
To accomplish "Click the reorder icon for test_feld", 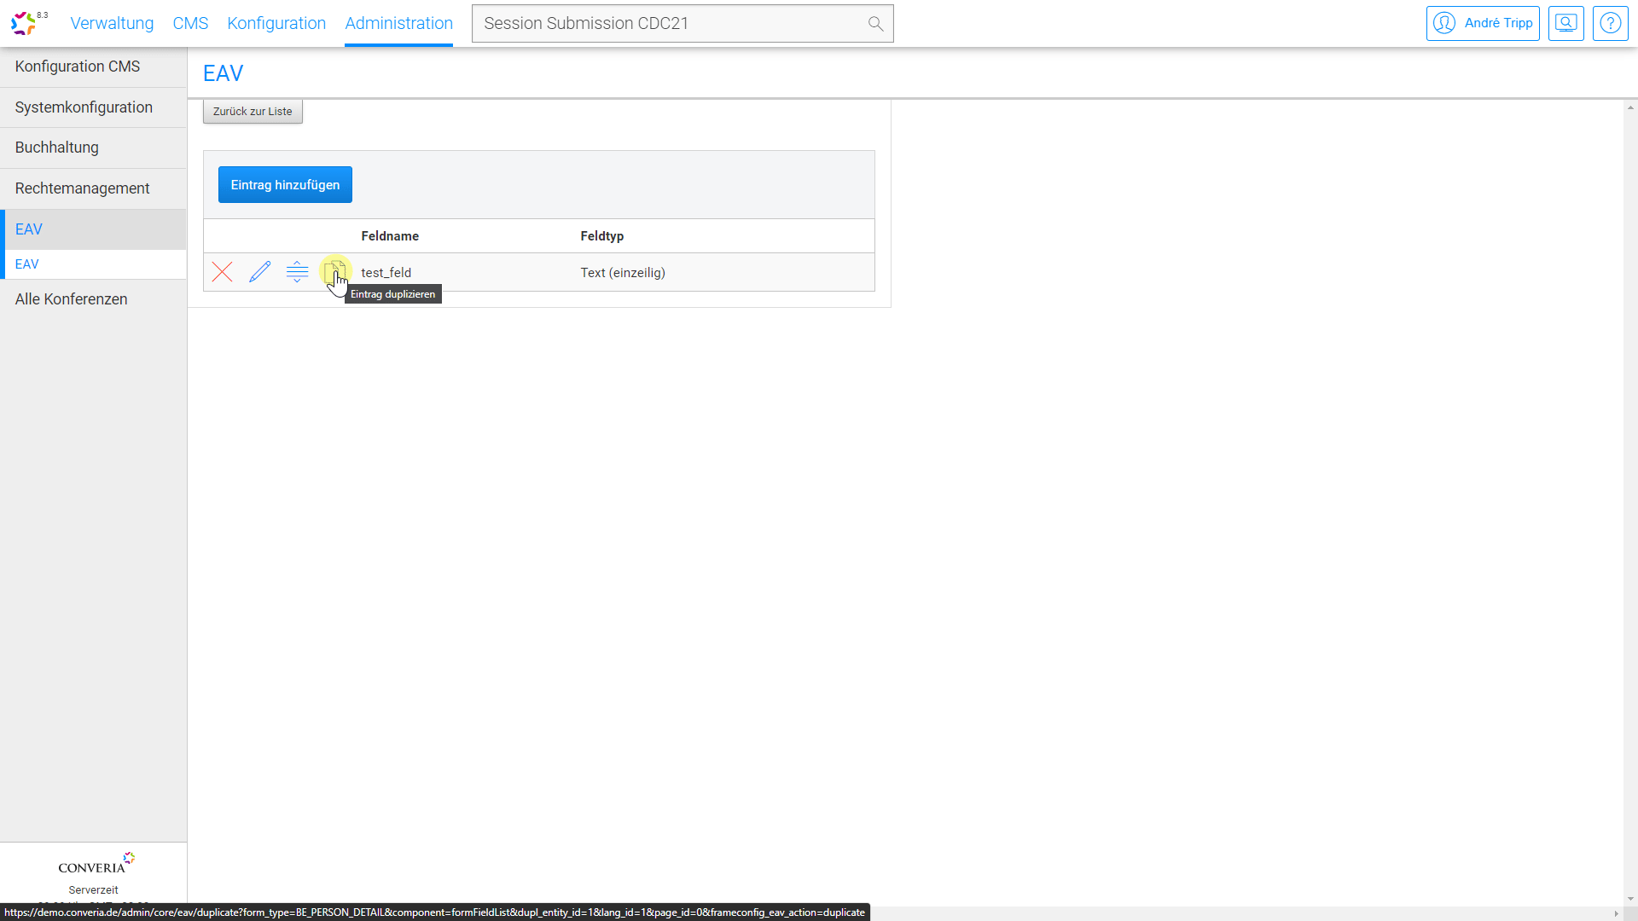I will point(297,272).
